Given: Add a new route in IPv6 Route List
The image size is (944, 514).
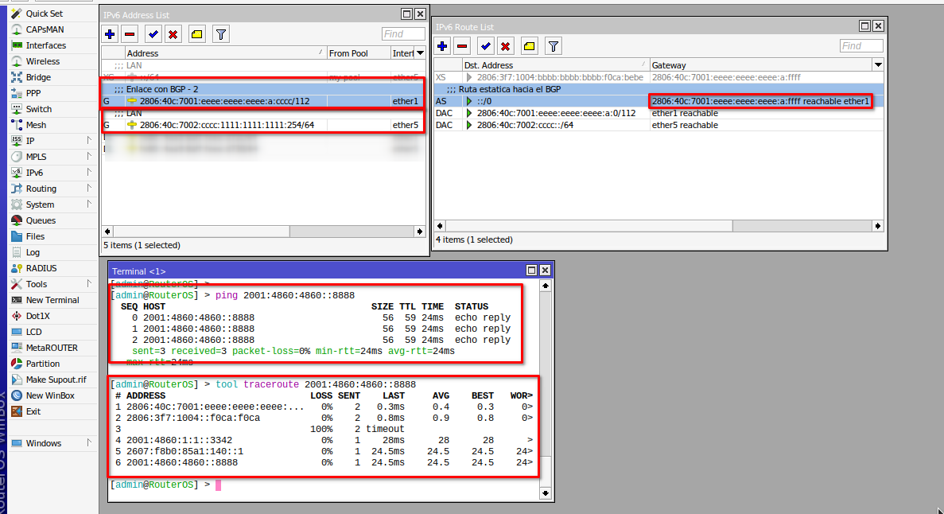Looking at the screenshot, I should point(442,46).
